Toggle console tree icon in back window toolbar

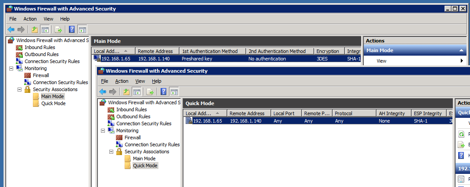click(45, 29)
